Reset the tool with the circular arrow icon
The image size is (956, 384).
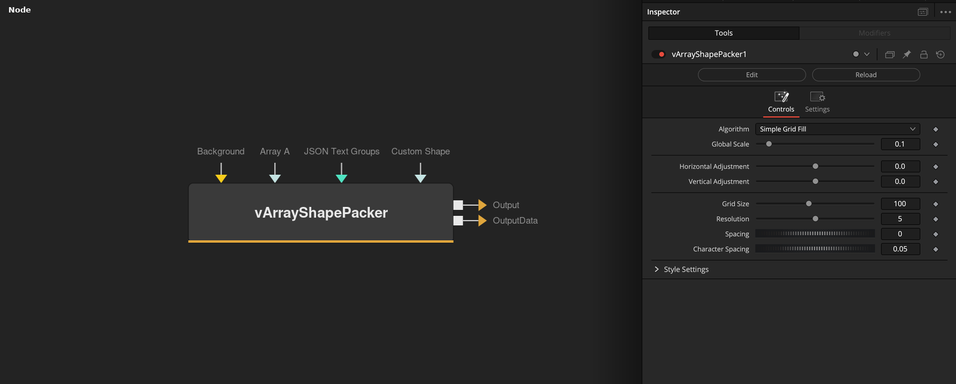click(940, 54)
